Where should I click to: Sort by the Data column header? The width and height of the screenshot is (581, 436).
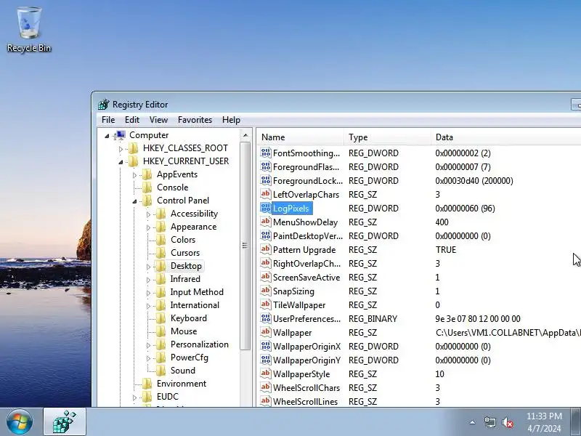pos(506,137)
